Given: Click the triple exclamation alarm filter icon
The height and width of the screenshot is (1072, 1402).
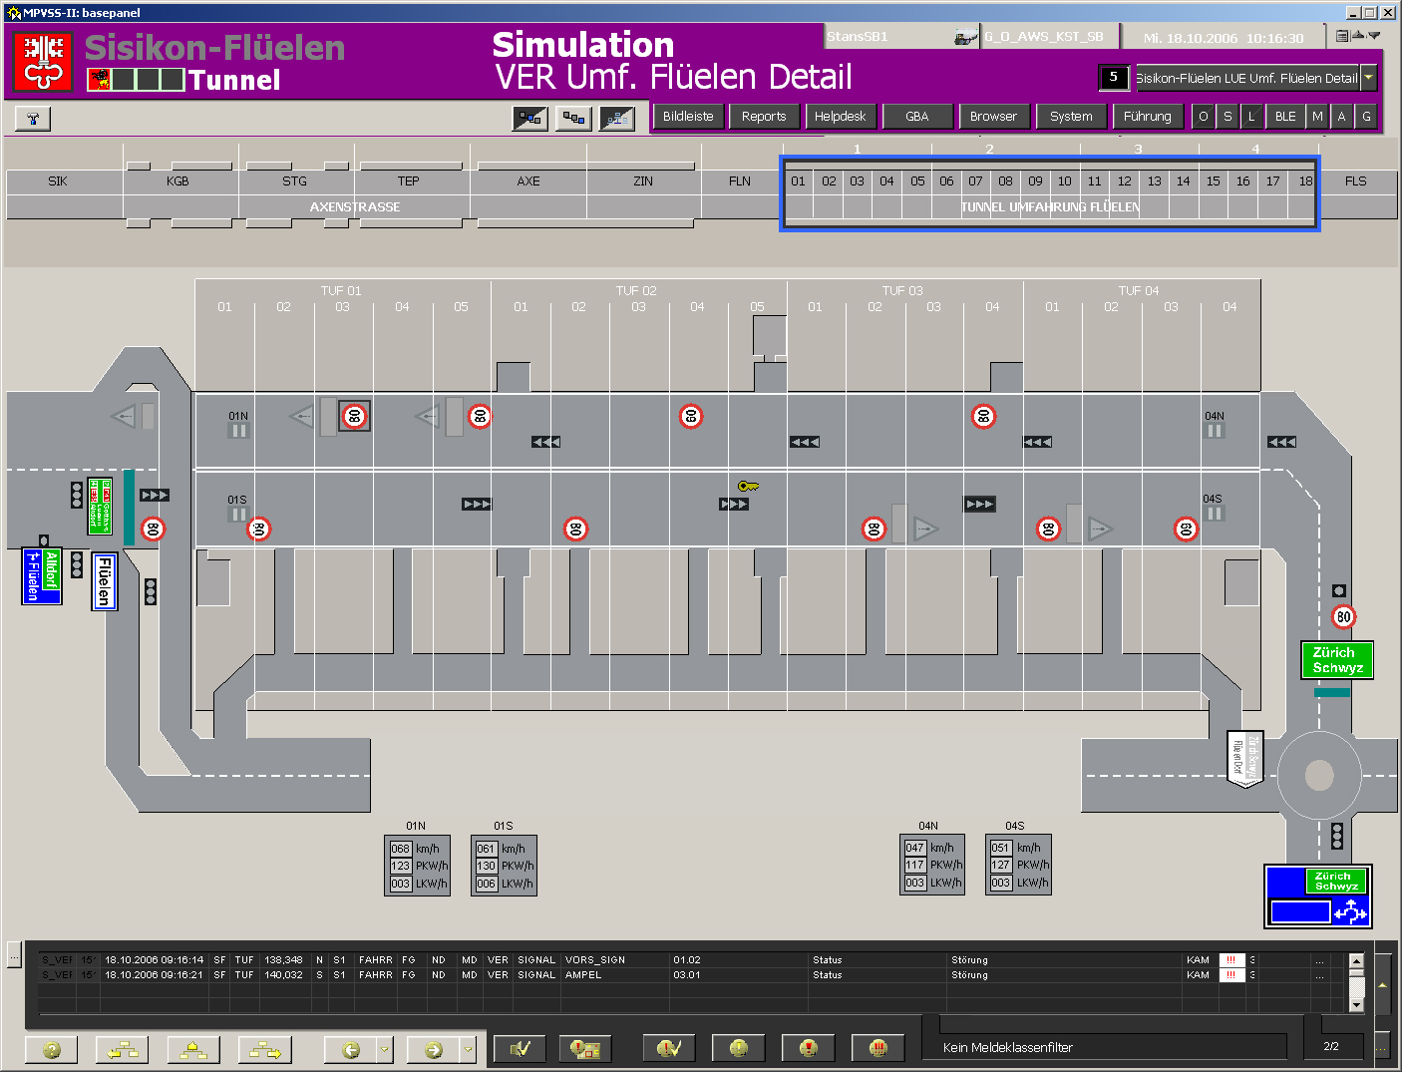Looking at the screenshot, I should (x=877, y=1049).
